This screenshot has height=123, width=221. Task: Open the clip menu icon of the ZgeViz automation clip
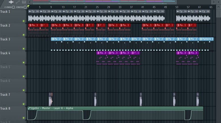[29, 108]
